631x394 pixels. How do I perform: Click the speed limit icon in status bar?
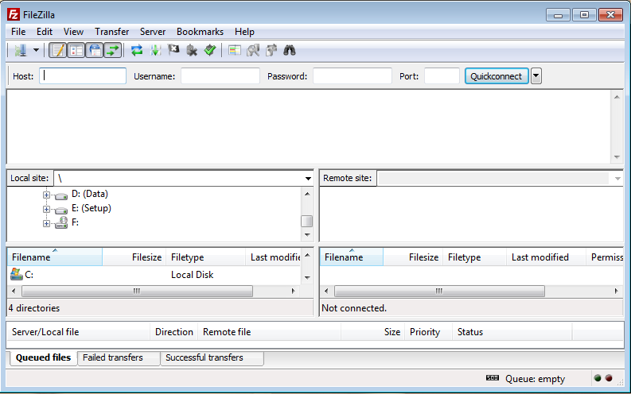pyautogui.click(x=493, y=378)
